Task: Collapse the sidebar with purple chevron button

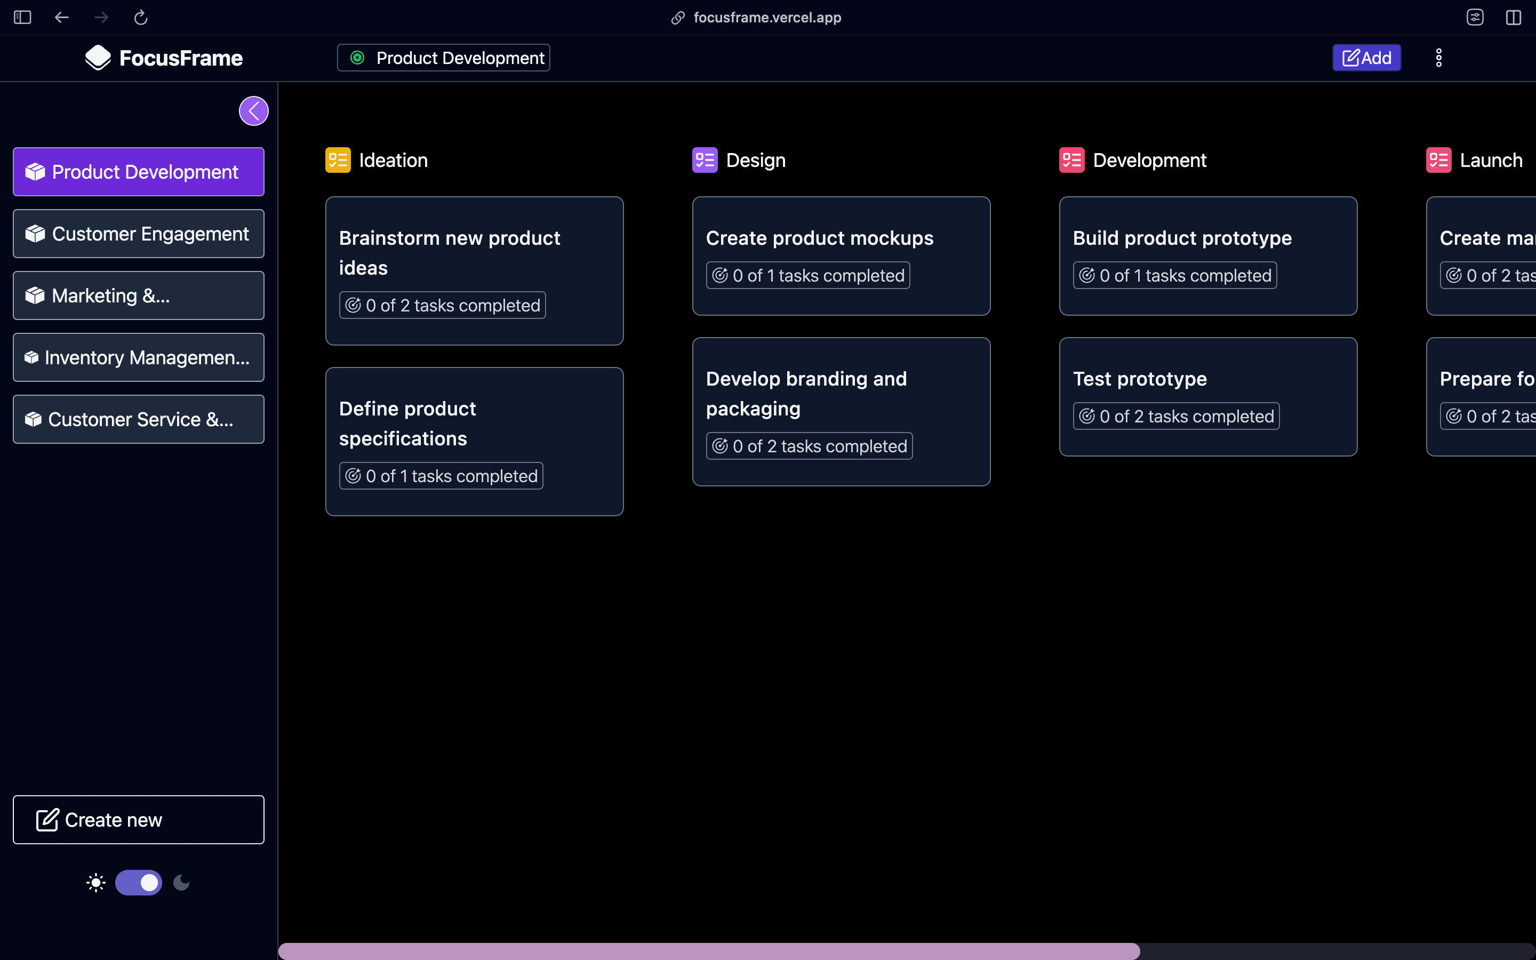Action: (x=253, y=111)
